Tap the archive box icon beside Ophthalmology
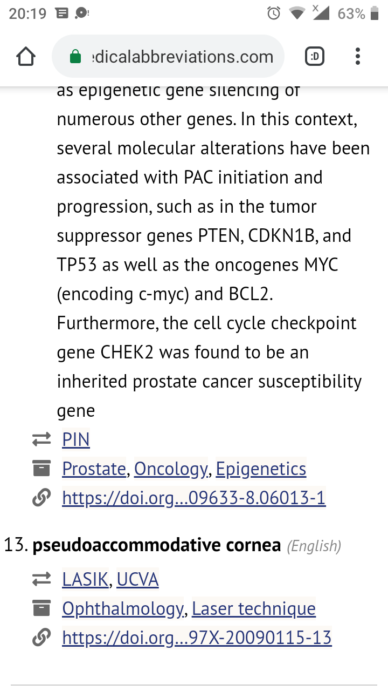 [x=41, y=608]
